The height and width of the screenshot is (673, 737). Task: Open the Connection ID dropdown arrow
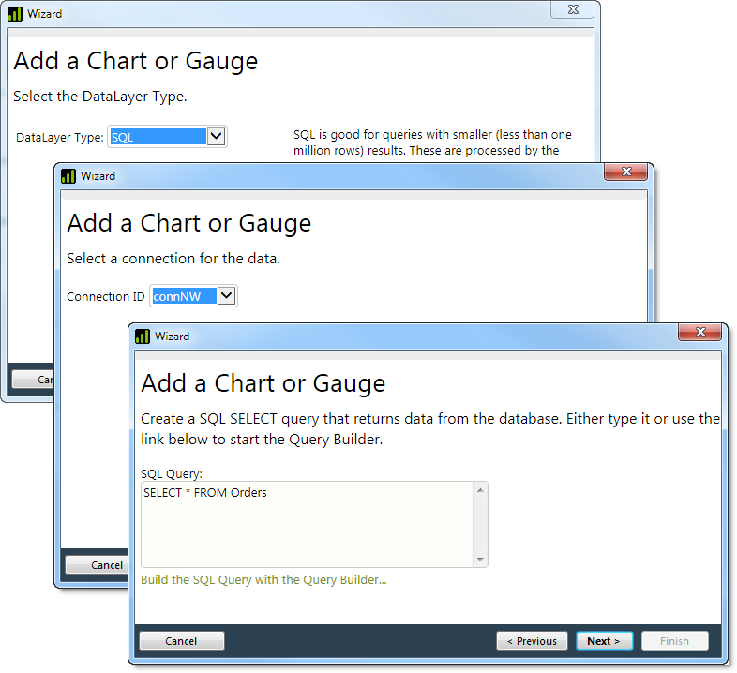227,296
